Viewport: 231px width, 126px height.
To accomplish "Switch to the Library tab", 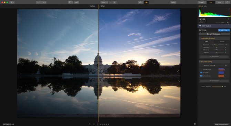I will point(202,2).
